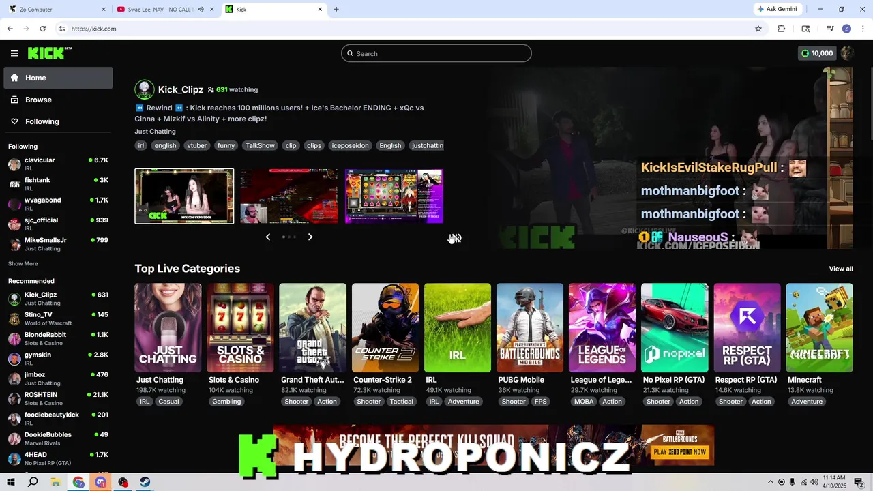Screen dimensions: 873x491
Task: Go to Home in sidebar
Action: pyautogui.click(x=58, y=78)
